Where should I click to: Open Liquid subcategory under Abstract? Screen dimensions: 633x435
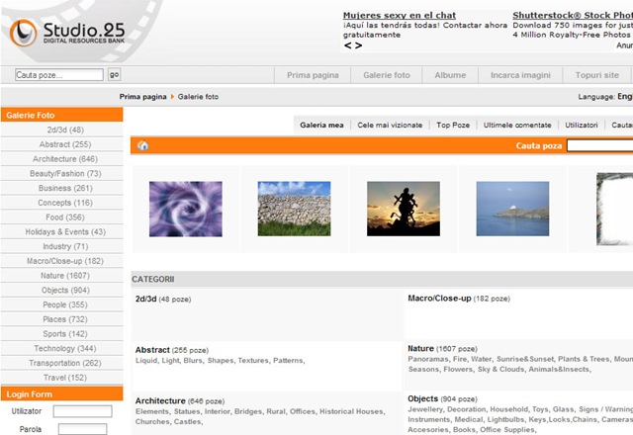[x=145, y=360]
